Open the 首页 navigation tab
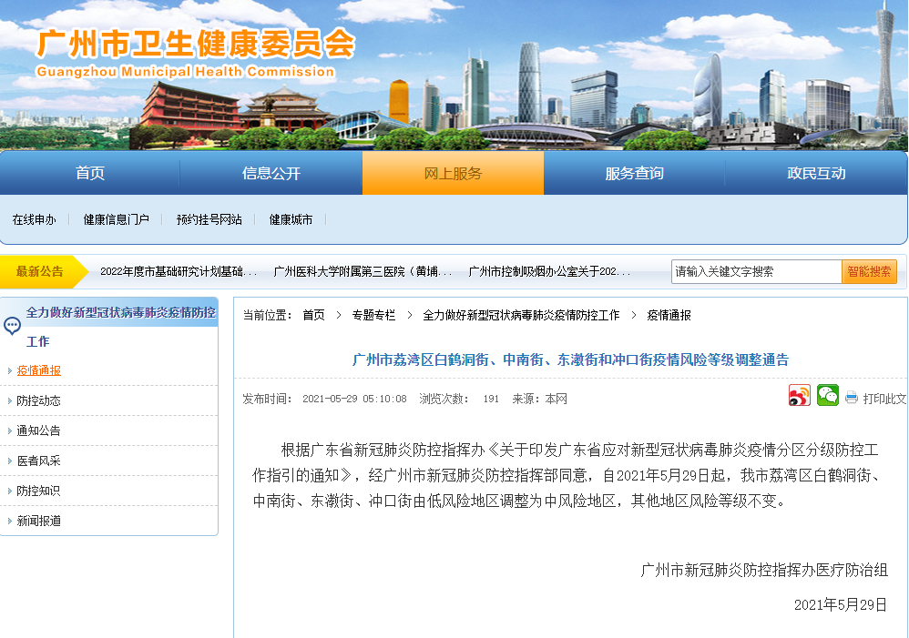The height and width of the screenshot is (638, 909). coord(90,173)
